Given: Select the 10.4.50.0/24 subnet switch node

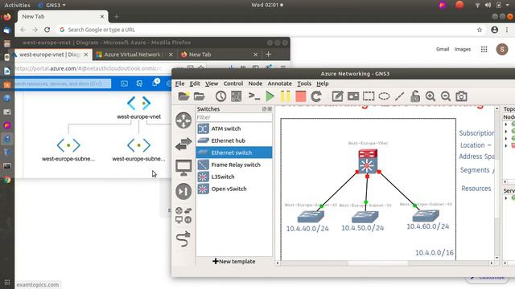Looking at the screenshot, I should tap(365, 217).
